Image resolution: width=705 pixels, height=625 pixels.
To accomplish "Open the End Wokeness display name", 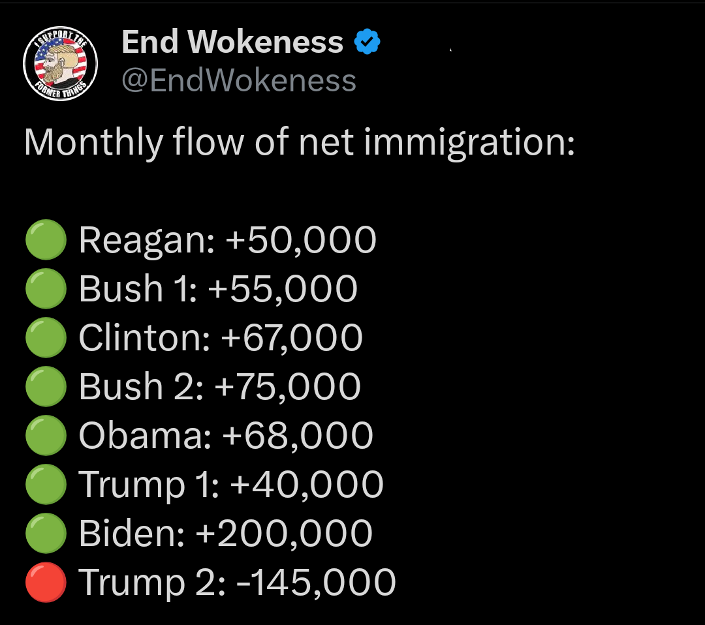I will click(232, 43).
